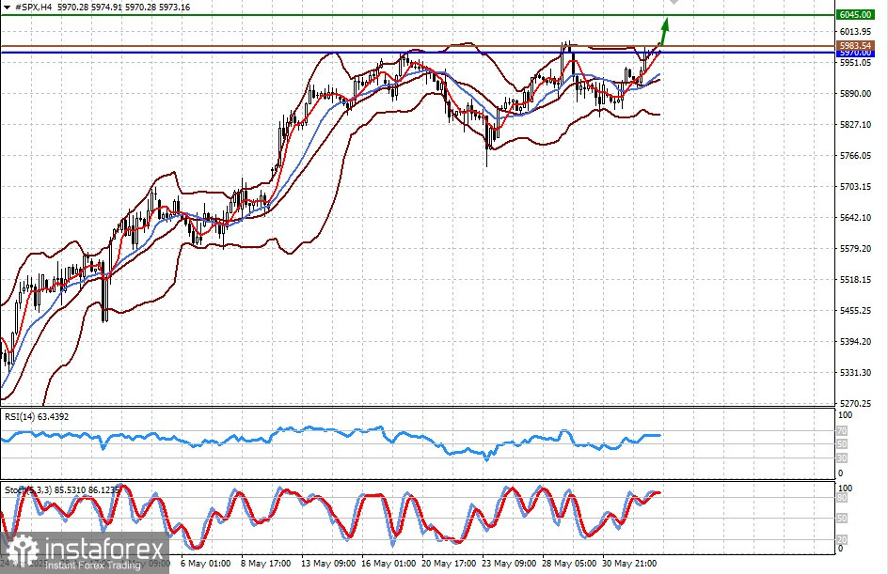
Task: Click the 5579.20 price scale value
Action: tap(855, 249)
